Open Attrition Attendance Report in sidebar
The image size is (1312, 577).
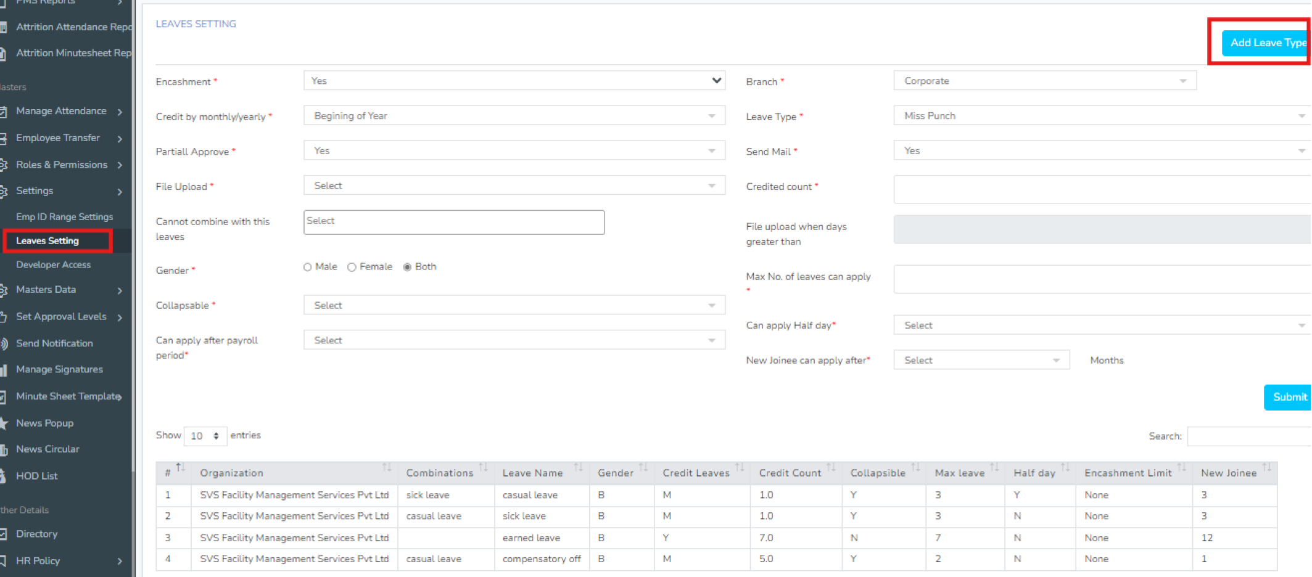(x=74, y=27)
